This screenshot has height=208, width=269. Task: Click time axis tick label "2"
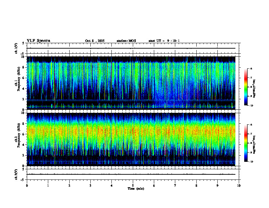pyautogui.click(x=69, y=186)
